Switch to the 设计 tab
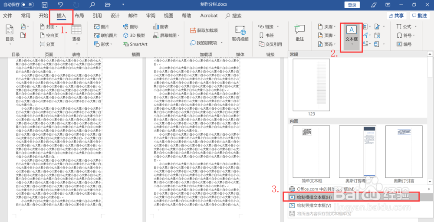The height and width of the screenshot is (222, 434). (115, 16)
